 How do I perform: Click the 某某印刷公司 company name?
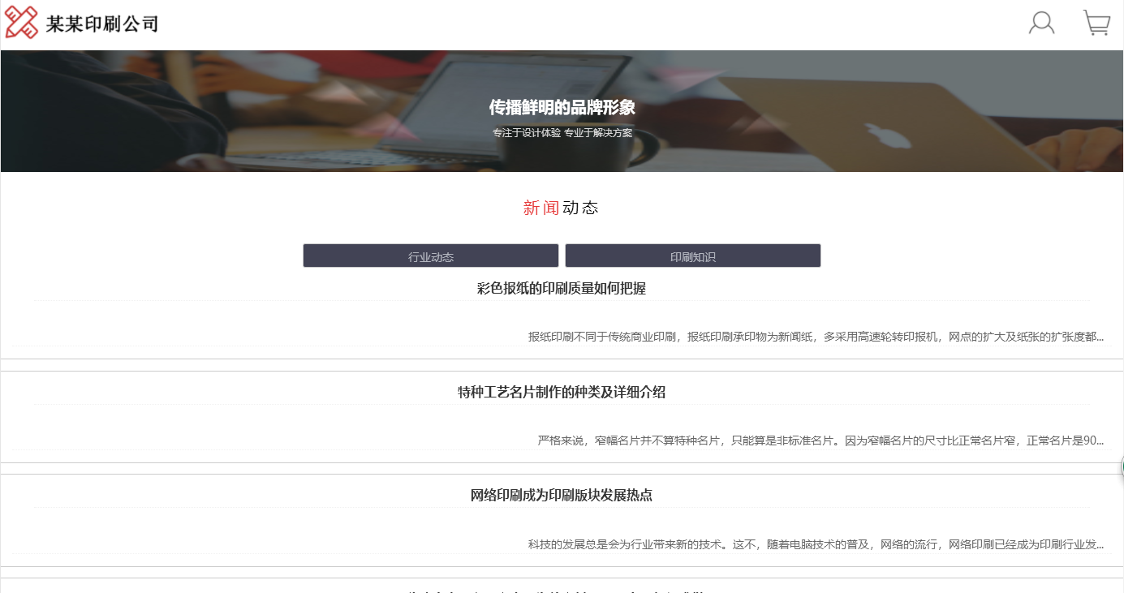[101, 24]
